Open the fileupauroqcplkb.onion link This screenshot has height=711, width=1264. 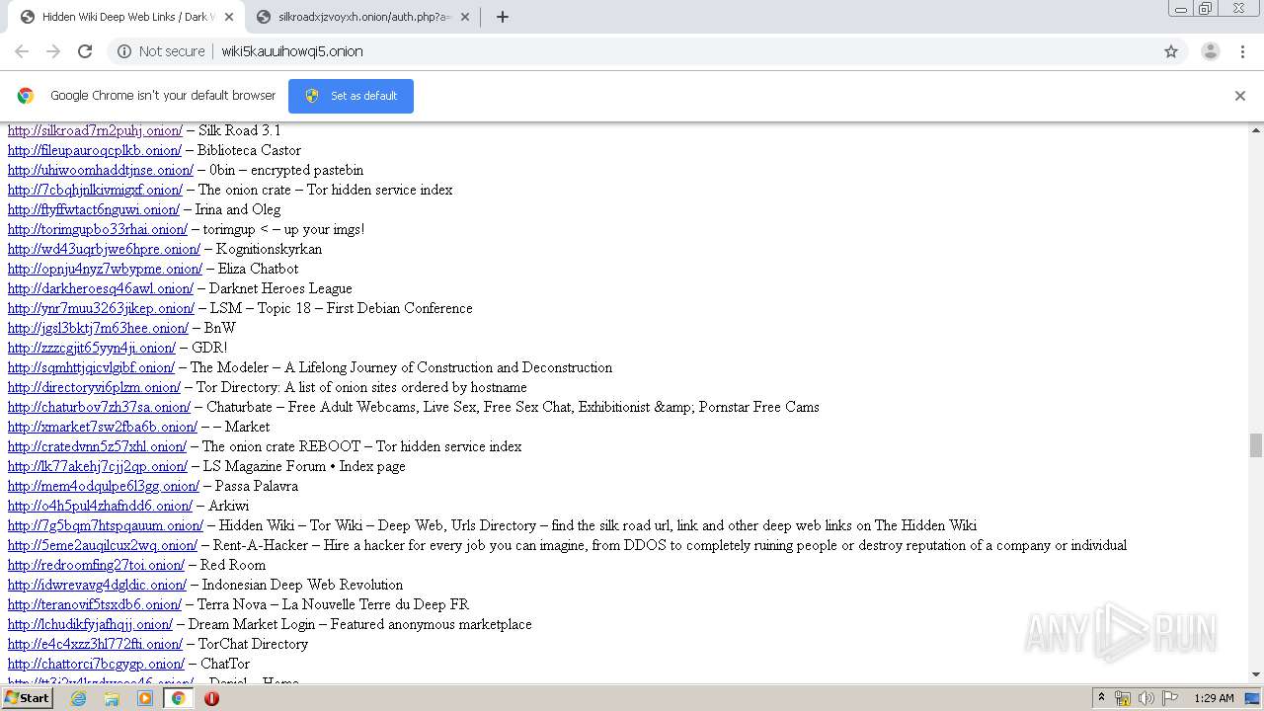pos(94,150)
